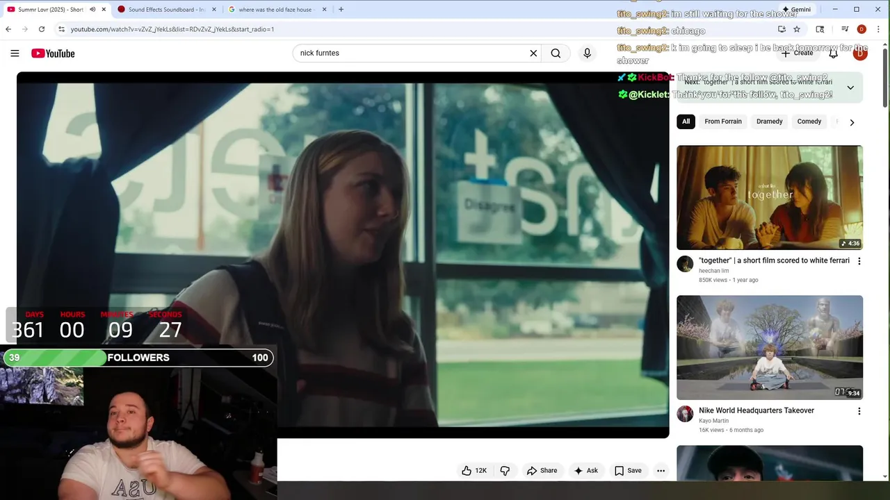Go to YouTube home via logo
The image size is (890, 500).
coord(53,53)
